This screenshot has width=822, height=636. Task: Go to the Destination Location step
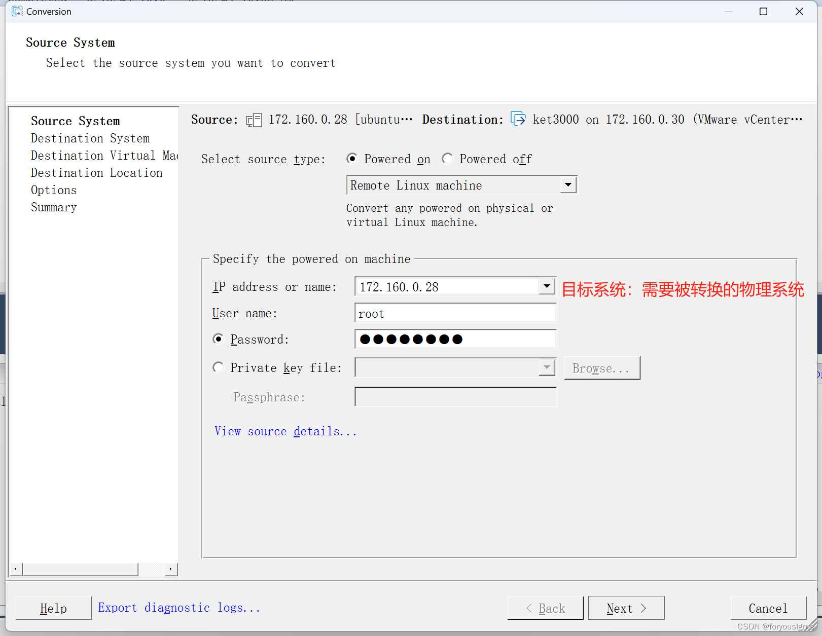click(97, 173)
